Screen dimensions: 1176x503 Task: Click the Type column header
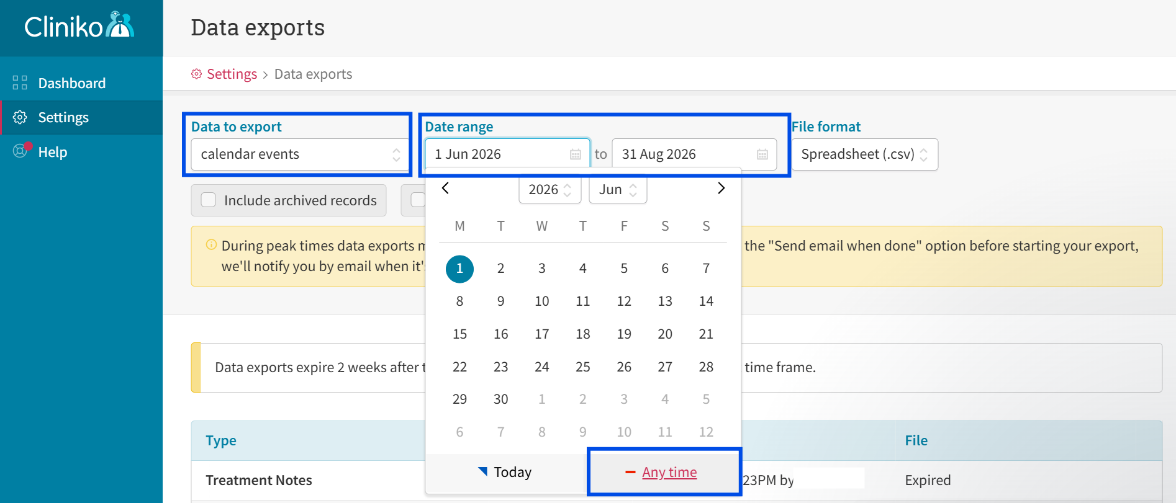[221, 440]
